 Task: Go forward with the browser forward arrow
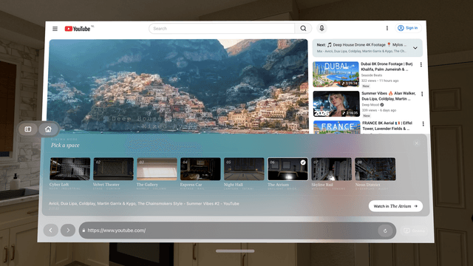click(x=68, y=231)
